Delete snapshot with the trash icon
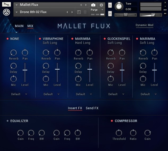 tap(85, 12)
